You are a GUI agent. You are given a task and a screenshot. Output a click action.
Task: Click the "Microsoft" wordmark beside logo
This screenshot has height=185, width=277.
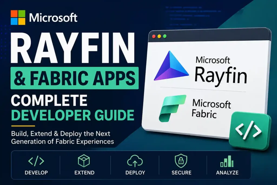point(53,18)
